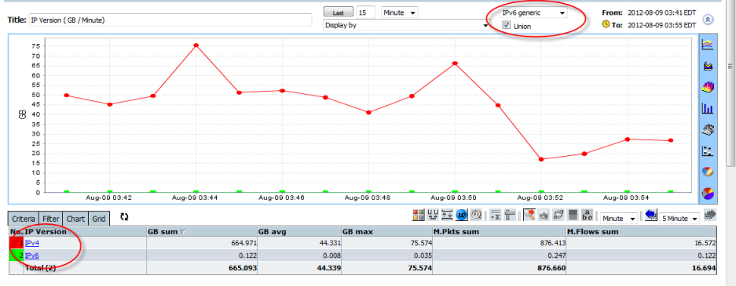Click the Last button

point(338,13)
